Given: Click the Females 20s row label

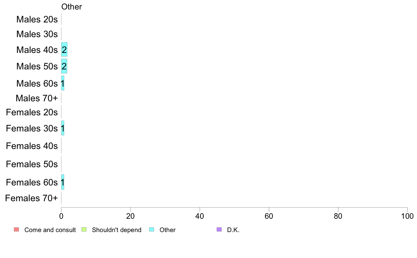Looking at the screenshot, I should (x=32, y=112).
